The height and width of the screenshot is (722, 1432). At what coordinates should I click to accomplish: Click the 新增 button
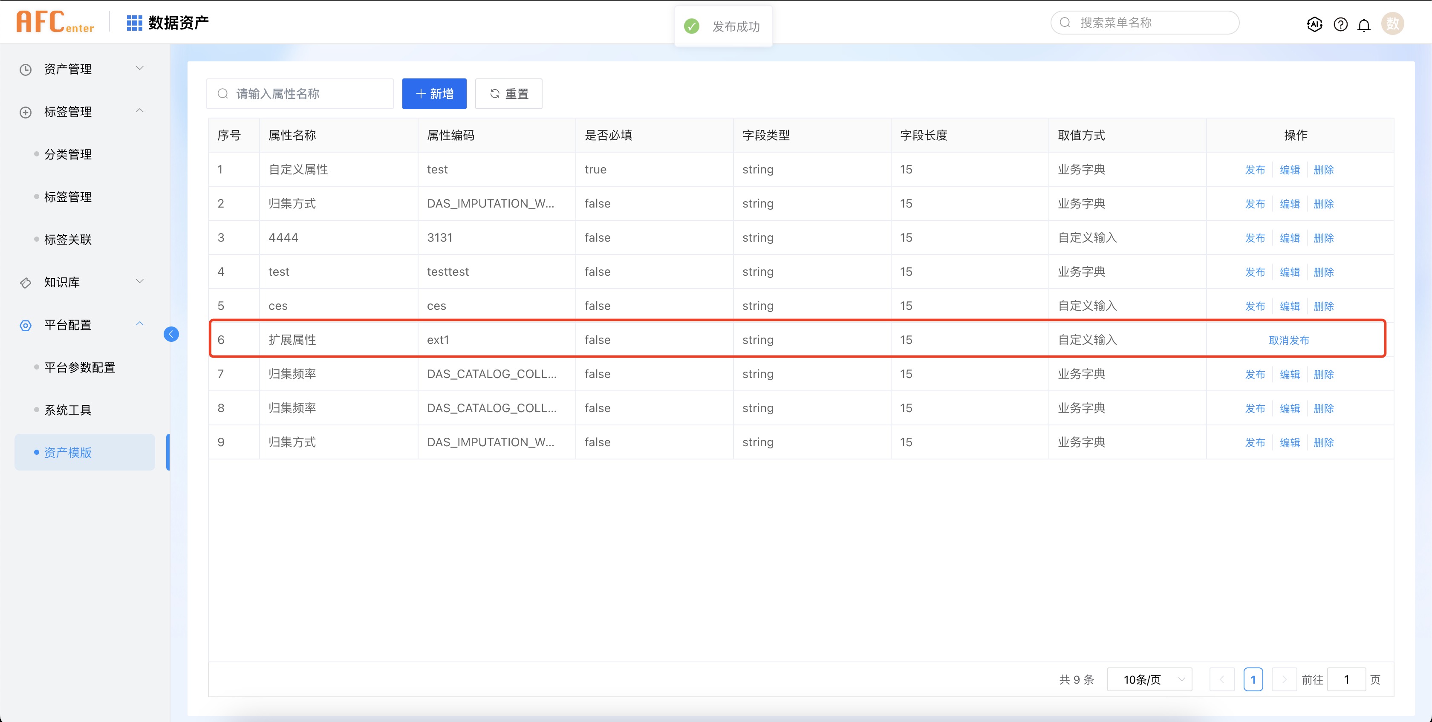[434, 93]
